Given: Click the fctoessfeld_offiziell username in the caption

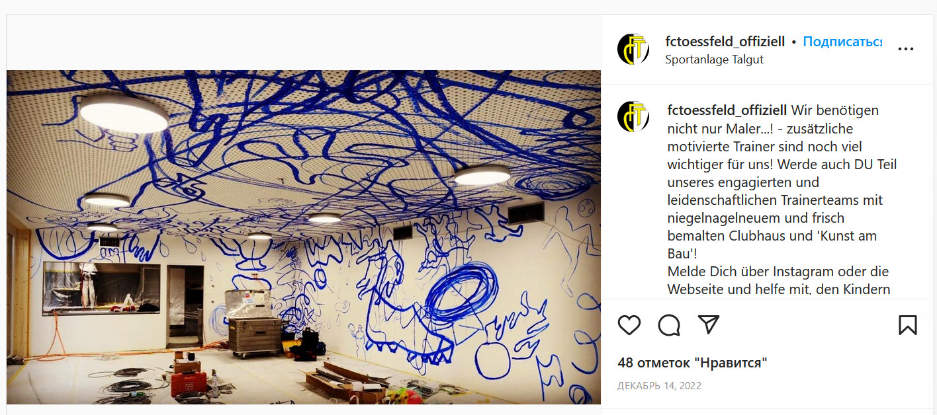Looking at the screenshot, I should [728, 110].
